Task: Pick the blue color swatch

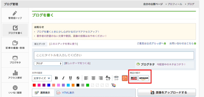Action: click(x=49, y=85)
